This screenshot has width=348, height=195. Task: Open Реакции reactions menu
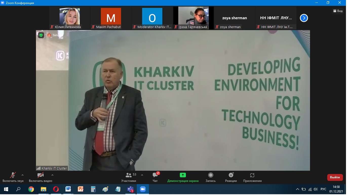pos(231,177)
